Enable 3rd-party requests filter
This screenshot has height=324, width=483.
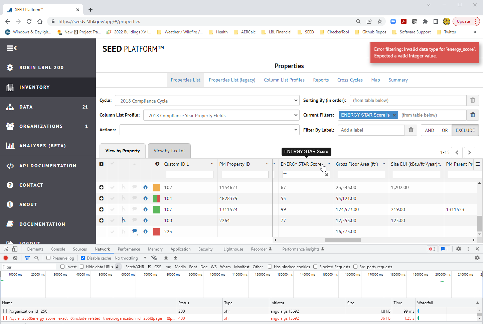click(x=355, y=267)
